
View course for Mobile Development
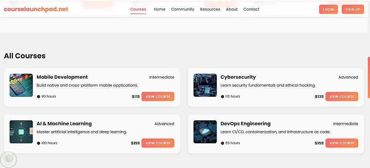[158, 97]
